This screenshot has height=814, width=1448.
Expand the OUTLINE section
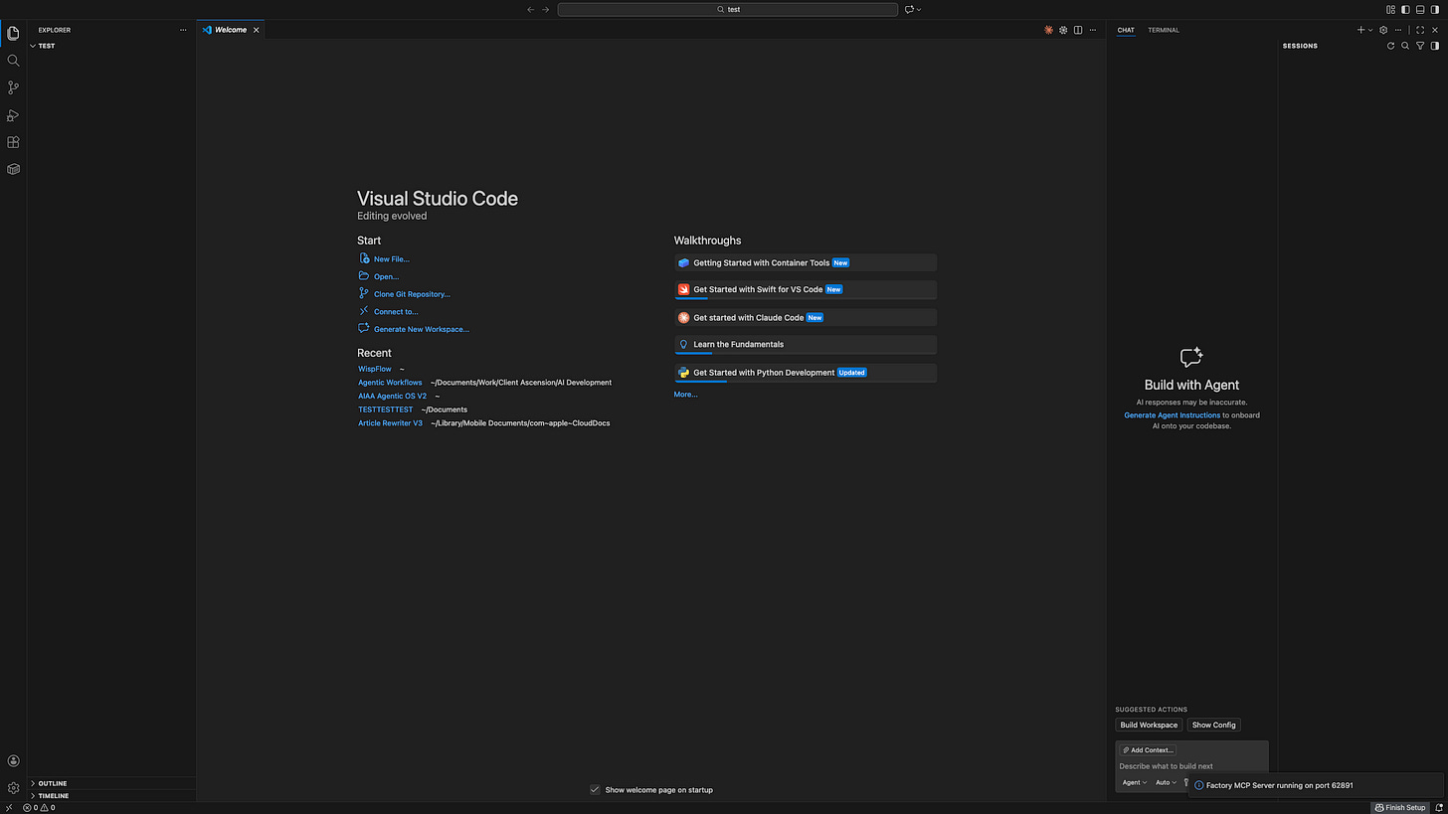point(111,783)
